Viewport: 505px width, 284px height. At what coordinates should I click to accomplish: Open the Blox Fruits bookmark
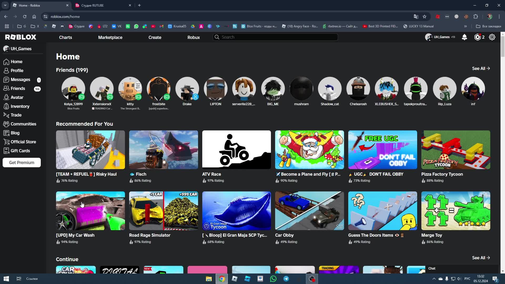coord(259,26)
